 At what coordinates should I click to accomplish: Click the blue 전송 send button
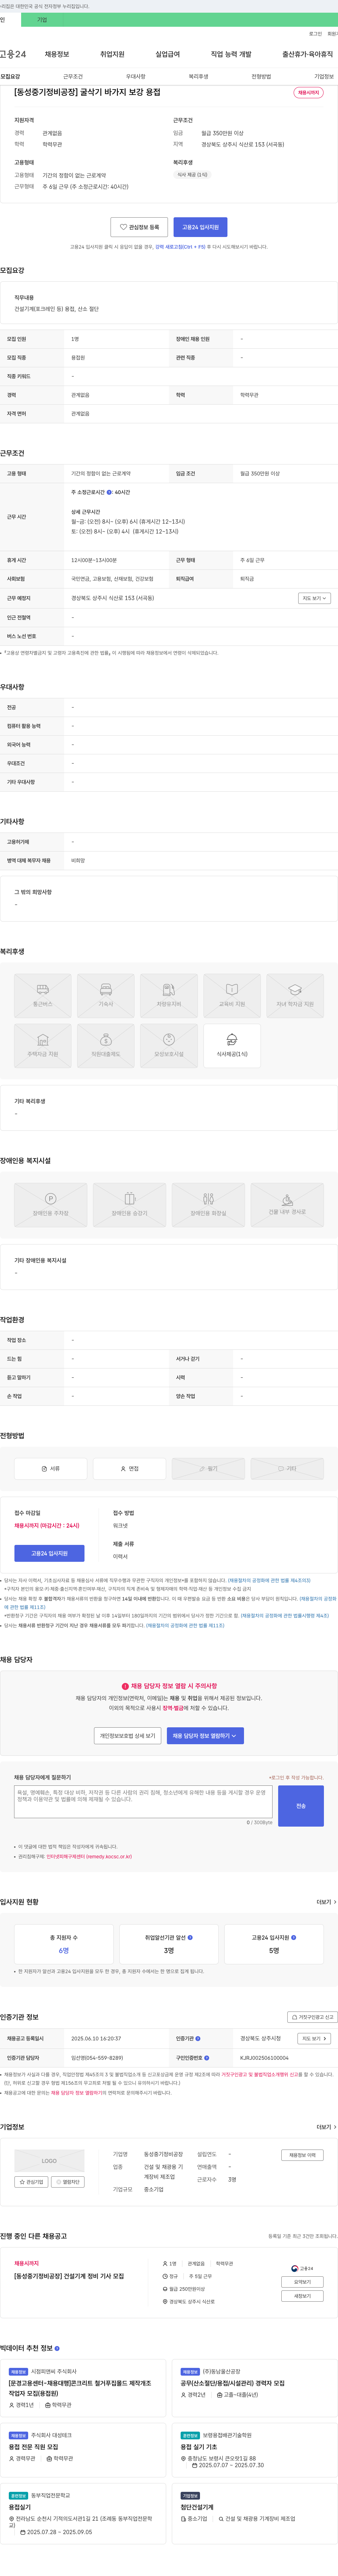coord(301,1805)
